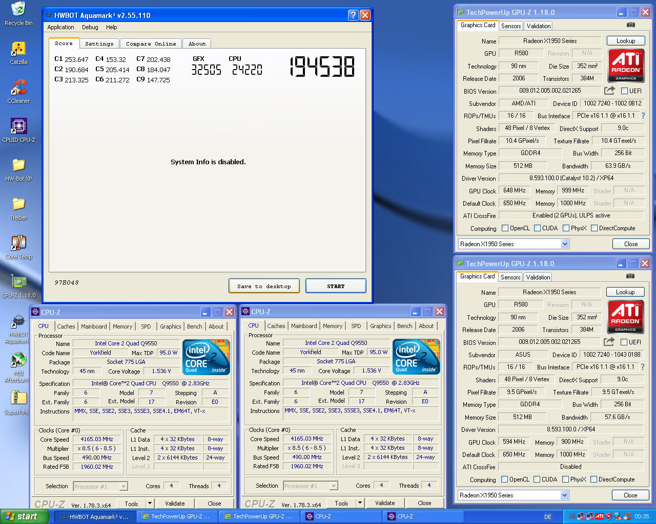The height and width of the screenshot is (524, 656).
Task: Click the screenshot camera icon in lower GPU-Z
Action: pos(630,276)
